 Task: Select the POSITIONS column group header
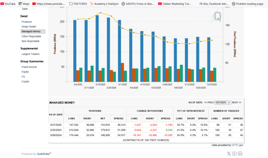pos(95,111)
